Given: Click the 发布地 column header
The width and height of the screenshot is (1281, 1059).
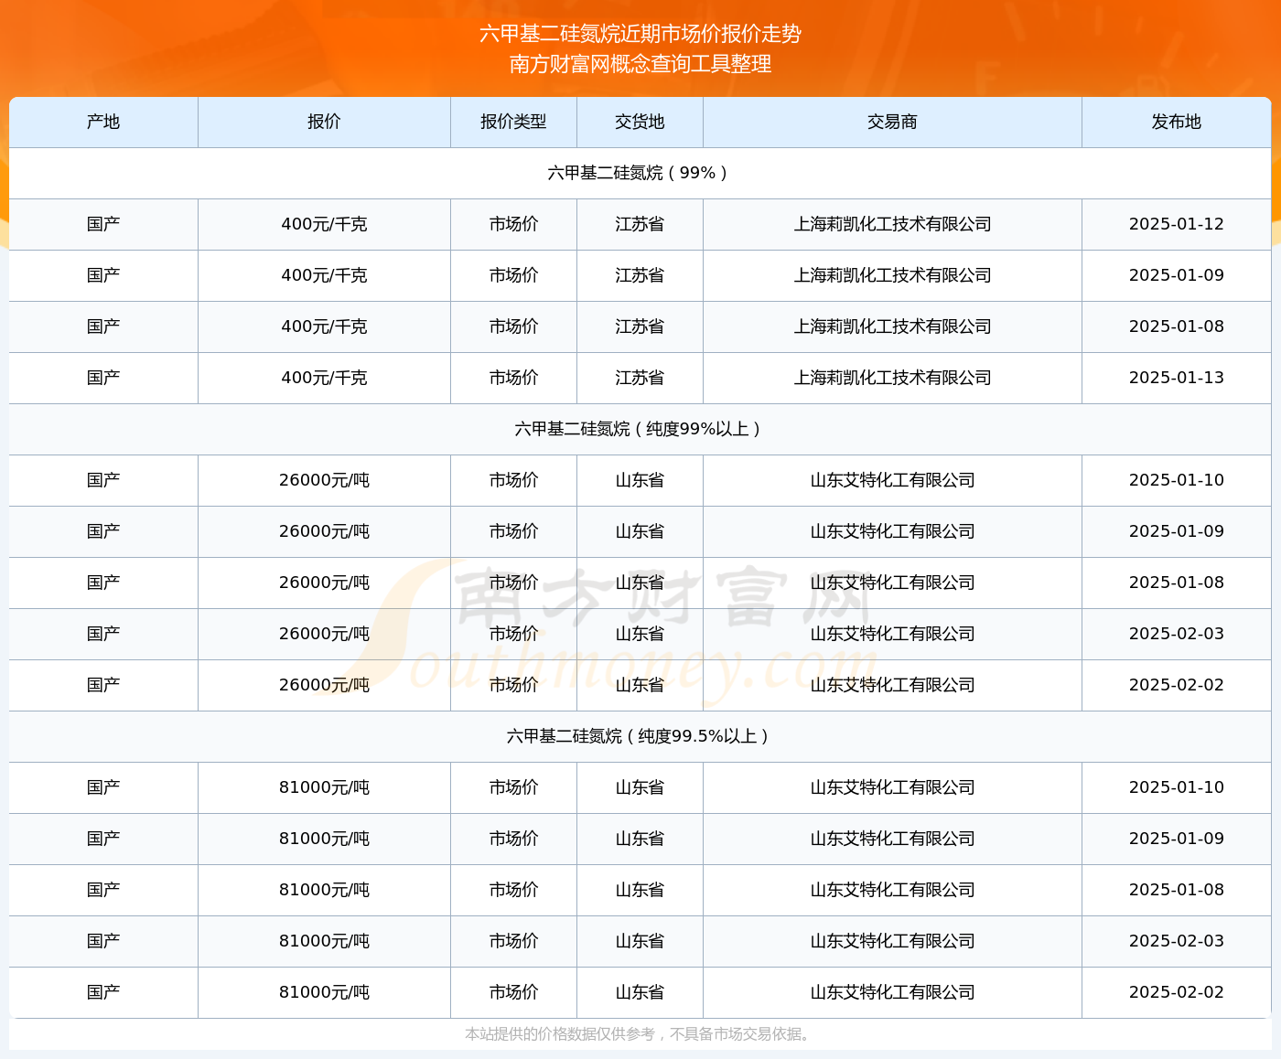Looking at the screenshot, I should point(1177,122).
